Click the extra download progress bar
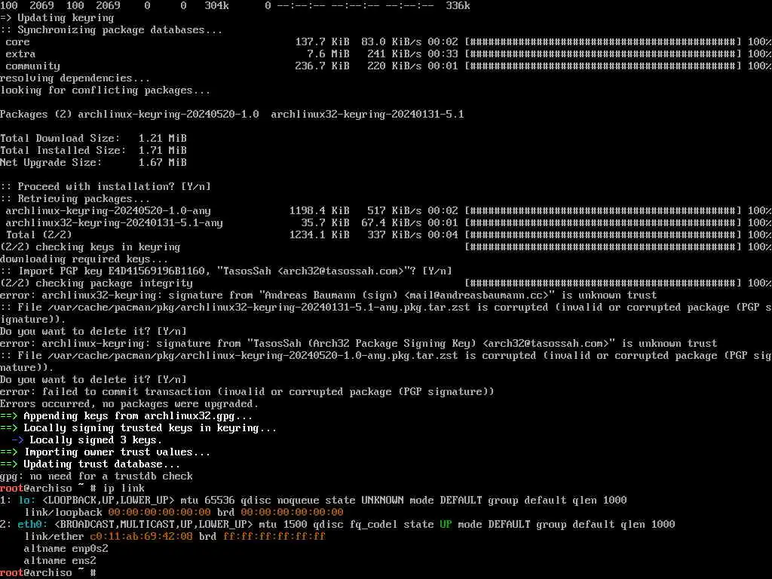Viewport: 772px width, 579px height. click(x=603, y=54)
